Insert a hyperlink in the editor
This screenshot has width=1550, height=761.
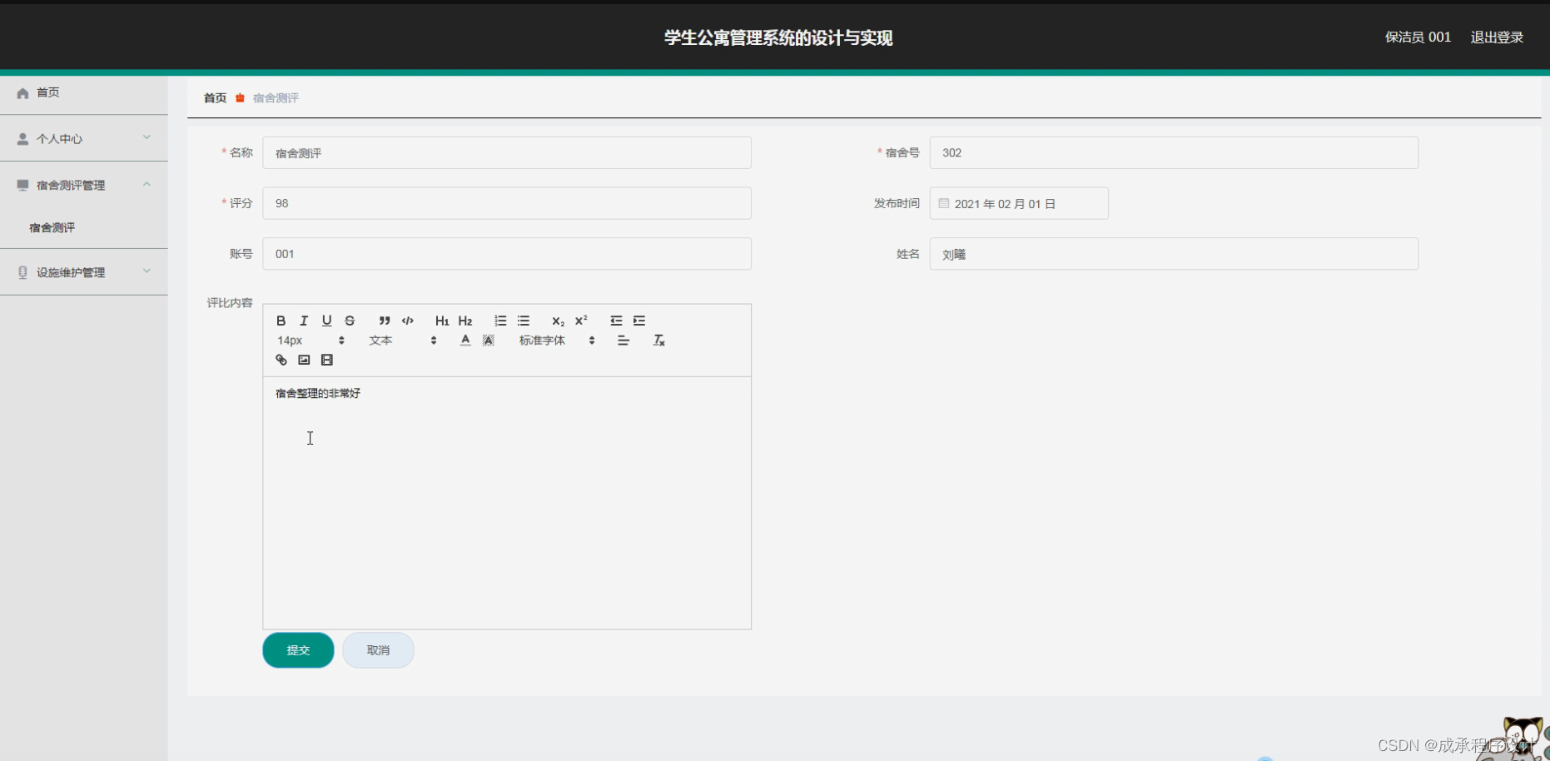pyautogui.click(x=281, y=360)
